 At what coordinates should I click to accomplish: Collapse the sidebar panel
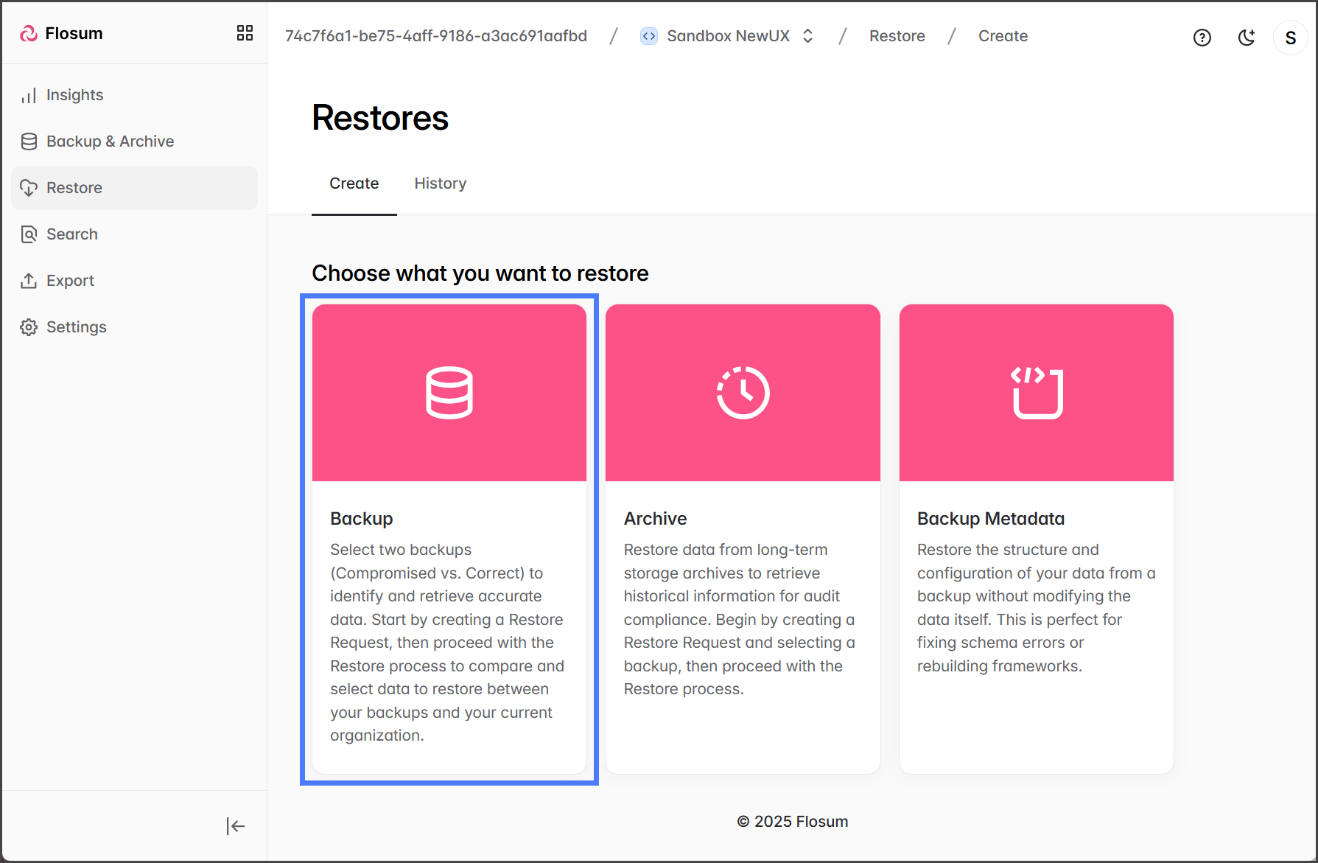[x=235, y=826]
